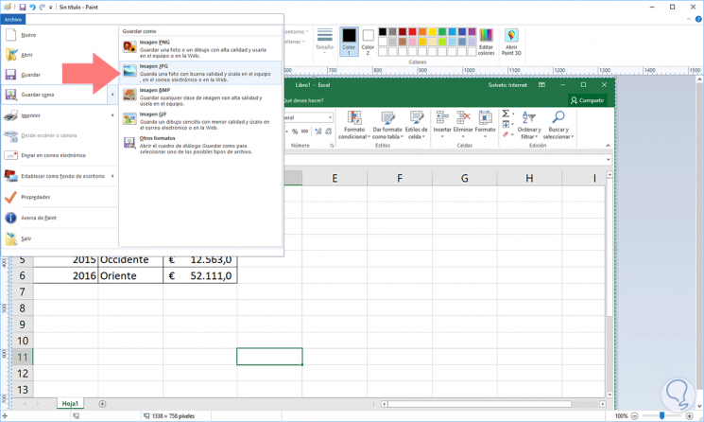Click the cell with value 52.111,0
The width and height of the screenshot is (704, 422).
199,275
